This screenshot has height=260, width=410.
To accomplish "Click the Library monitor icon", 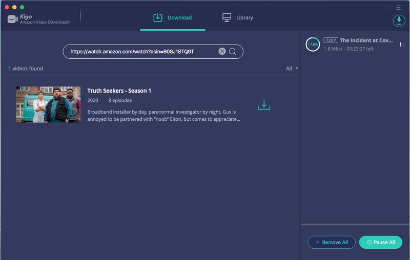I will 227,18.
